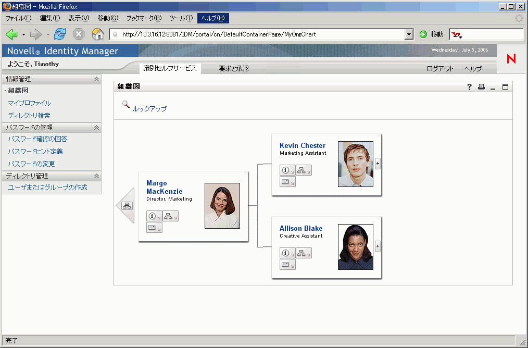528x348 pixels.
Task: Click Allison Blake's photo
Action: click(356, 247)
